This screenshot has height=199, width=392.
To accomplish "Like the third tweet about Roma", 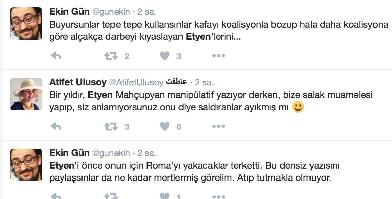I will pyautogui.click(x=165, y=196).
